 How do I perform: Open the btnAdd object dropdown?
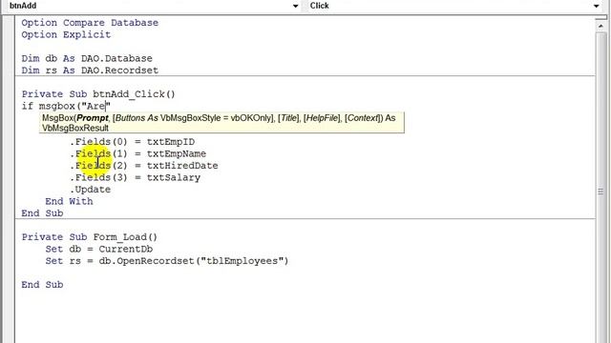point(295,6)
